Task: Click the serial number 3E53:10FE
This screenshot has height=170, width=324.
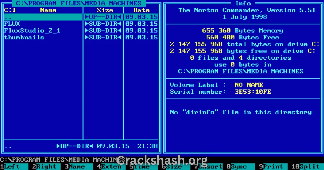Action: coord(253,92)
